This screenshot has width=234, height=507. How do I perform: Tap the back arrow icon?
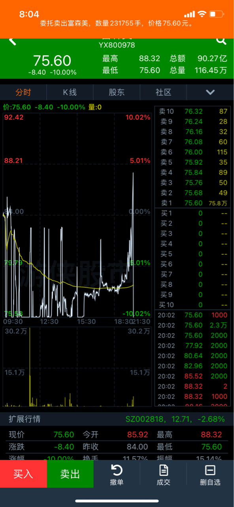pyautogui.click(x=12, y=41)
